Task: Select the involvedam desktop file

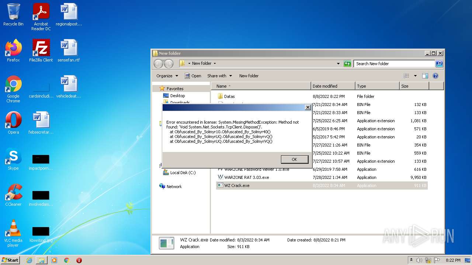Action: coord(41,199)
